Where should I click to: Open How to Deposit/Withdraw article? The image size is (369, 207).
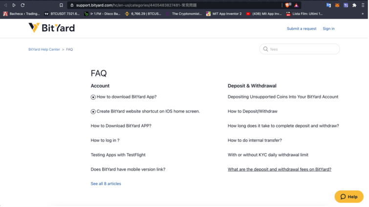coord(253,111)
